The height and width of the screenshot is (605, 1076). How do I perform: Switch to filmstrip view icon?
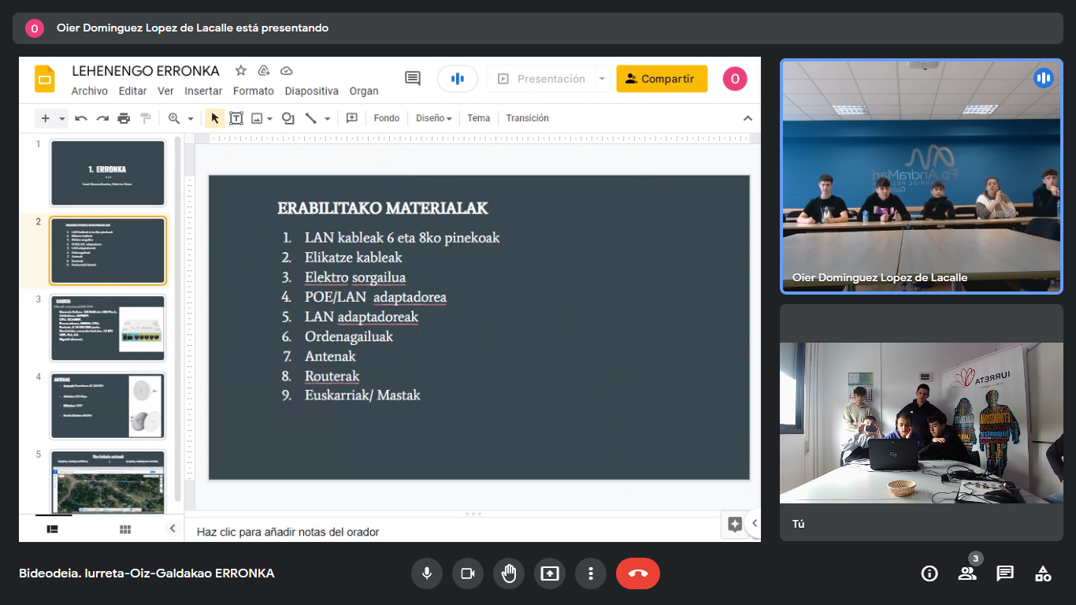52,529
